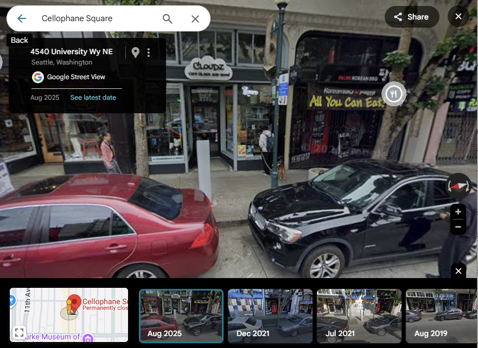Click the Share button
Viewport: 478px width, 348px height.
tap(411, 17)
